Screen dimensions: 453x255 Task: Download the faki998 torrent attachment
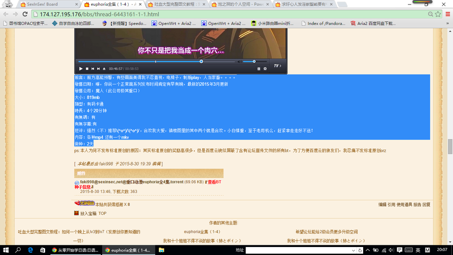[x=132, y=182]
